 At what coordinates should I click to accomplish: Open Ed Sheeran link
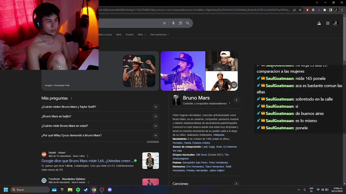(x=230, y=147)
